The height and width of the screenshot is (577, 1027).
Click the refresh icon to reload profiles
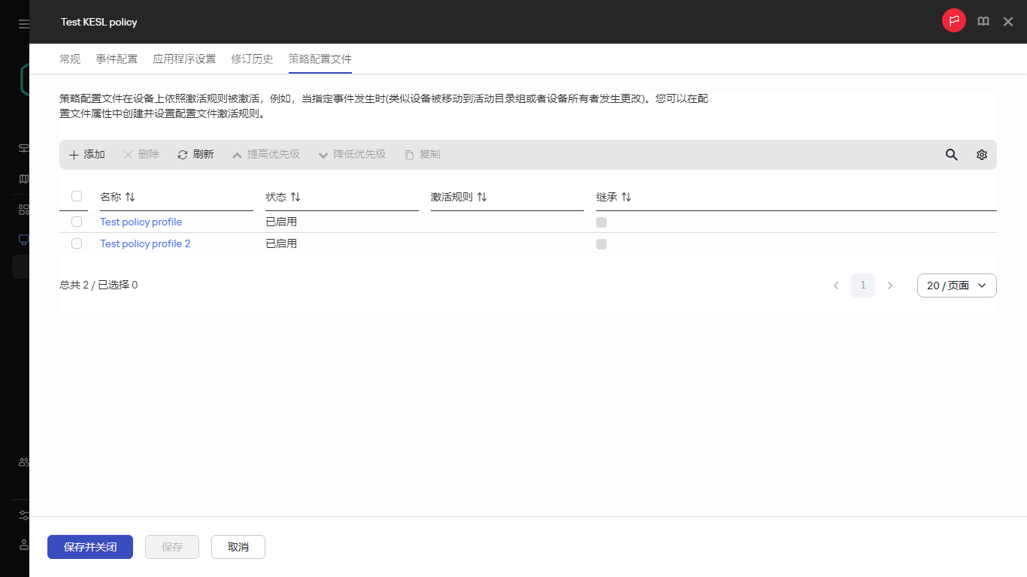pyautogui.click(x=182, y=154)
